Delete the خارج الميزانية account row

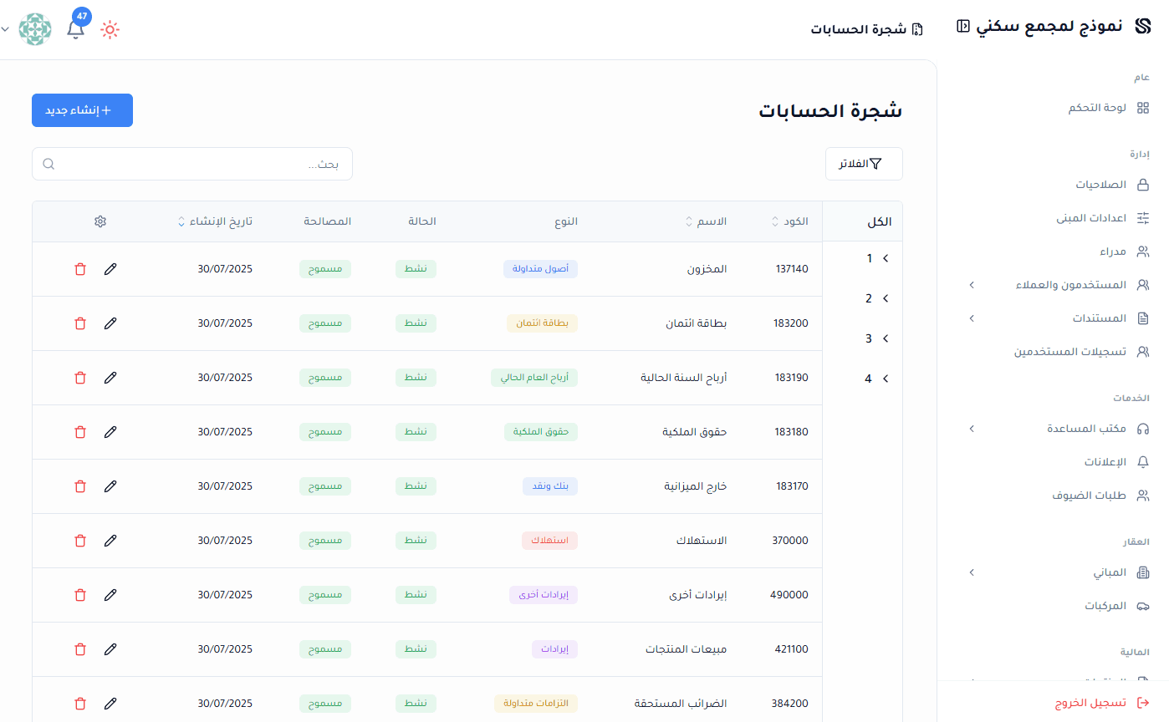(80, 486)
